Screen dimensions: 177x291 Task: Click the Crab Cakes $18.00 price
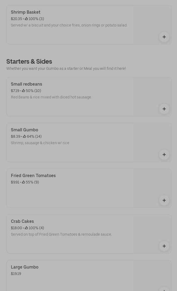[17, 228]
